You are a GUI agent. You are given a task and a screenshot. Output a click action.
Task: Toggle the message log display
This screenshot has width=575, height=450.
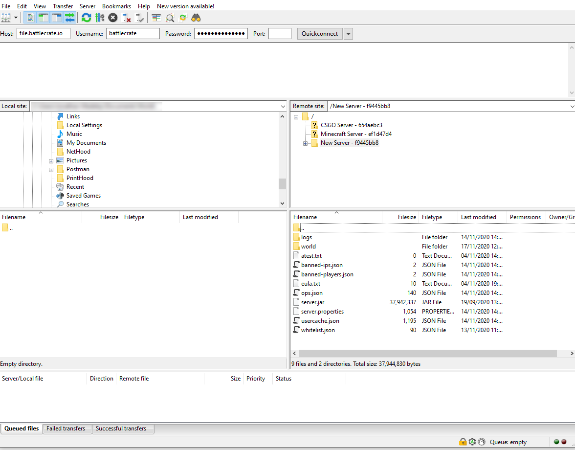[30, 18]
